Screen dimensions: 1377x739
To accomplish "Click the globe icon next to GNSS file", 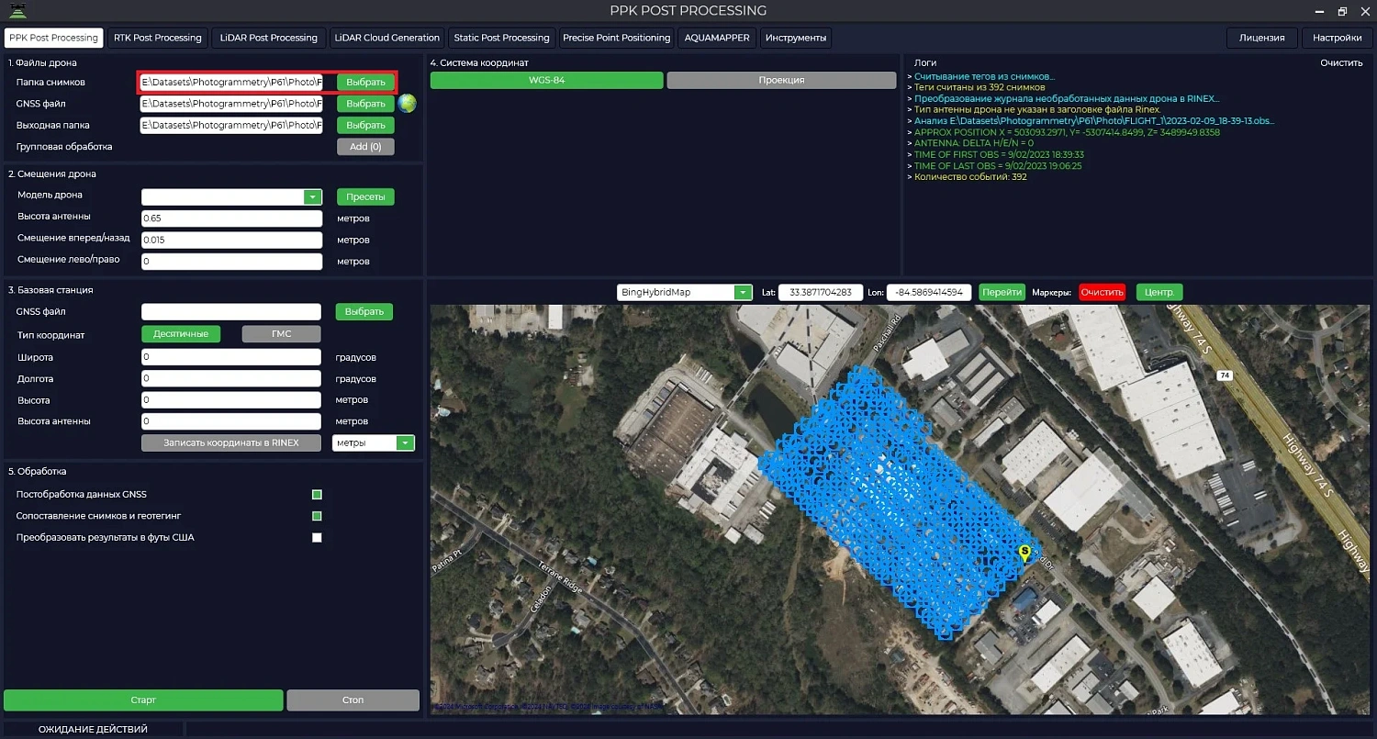I will click(407, 104).
